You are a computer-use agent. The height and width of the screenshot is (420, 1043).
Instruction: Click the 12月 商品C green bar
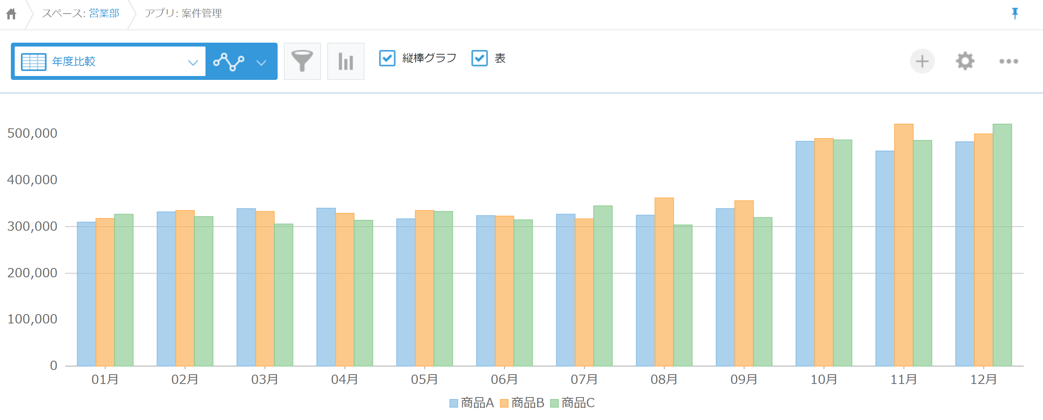click(1002, 245)
